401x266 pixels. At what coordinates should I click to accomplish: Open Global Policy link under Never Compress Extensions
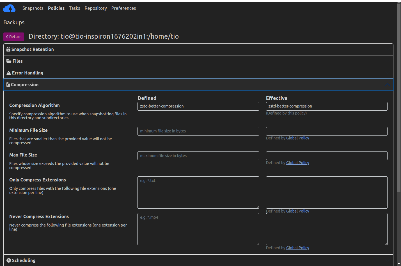tap(297, 248)
